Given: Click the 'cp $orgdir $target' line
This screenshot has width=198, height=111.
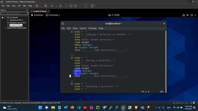Looking at the screenshot, I should pos(86,47).
